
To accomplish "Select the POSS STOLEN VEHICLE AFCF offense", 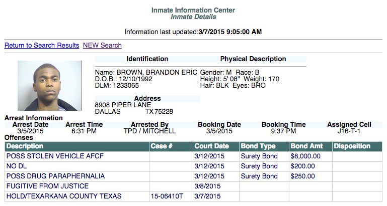I will pos(55,156).
